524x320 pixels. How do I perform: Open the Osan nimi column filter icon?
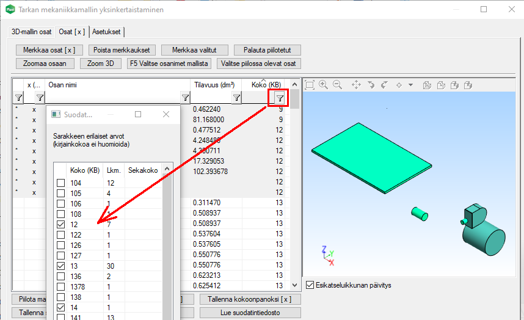point(185,97)
